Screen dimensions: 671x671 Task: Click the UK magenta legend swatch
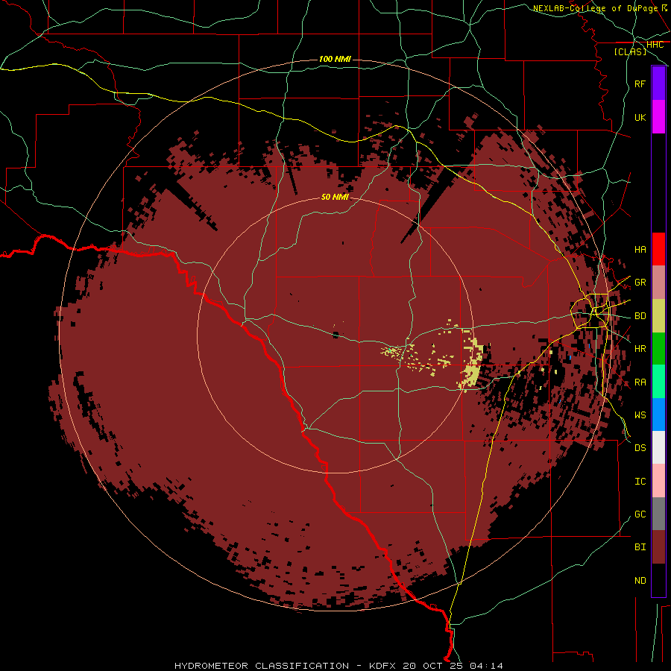658,117
